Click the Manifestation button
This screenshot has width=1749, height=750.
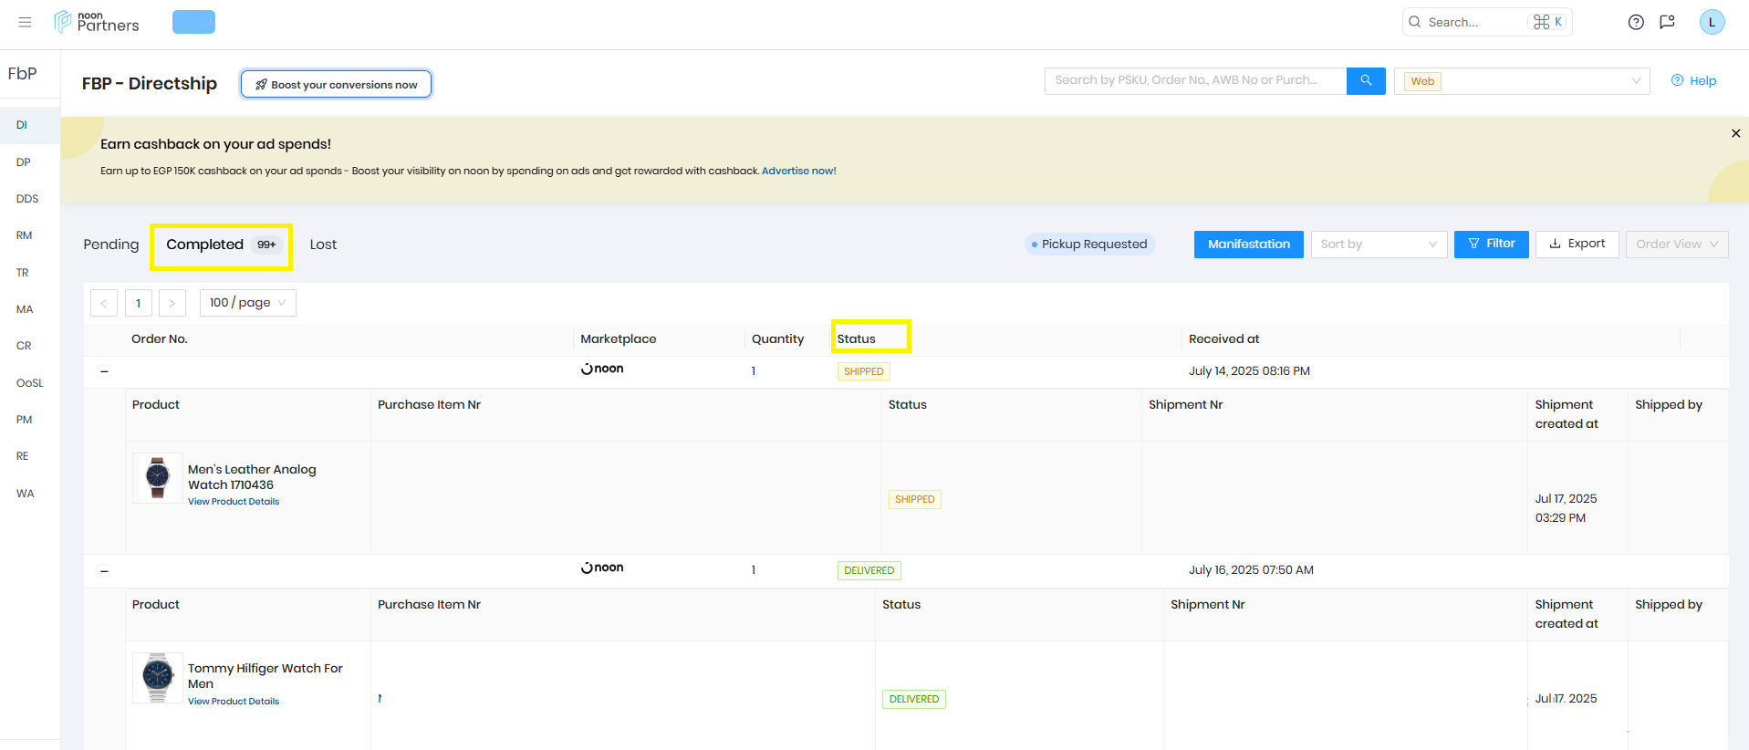[1249, 245]
